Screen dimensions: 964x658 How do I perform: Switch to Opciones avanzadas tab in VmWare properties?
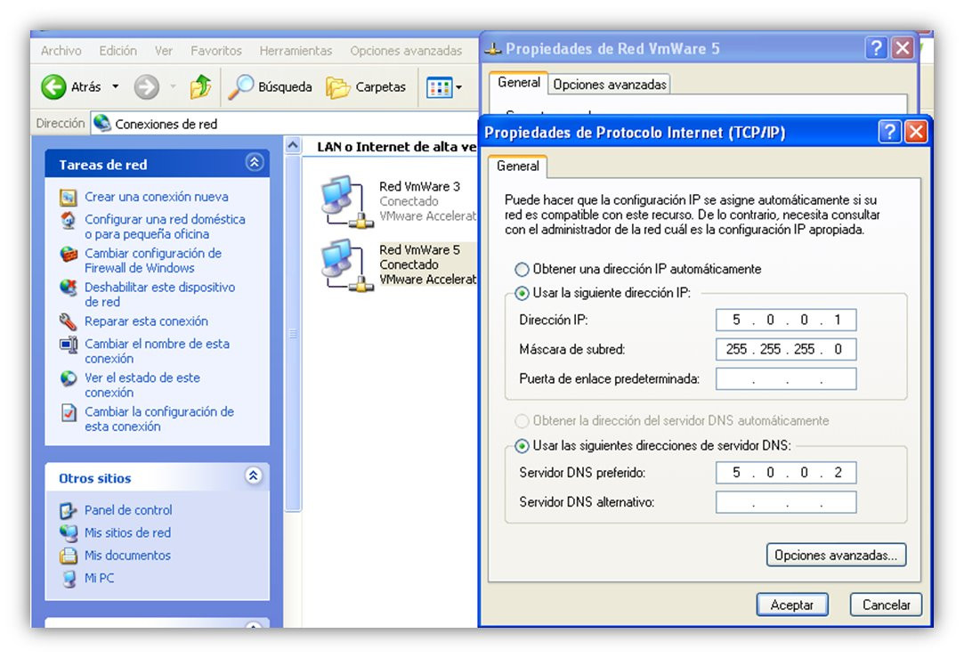click(609, 85)
